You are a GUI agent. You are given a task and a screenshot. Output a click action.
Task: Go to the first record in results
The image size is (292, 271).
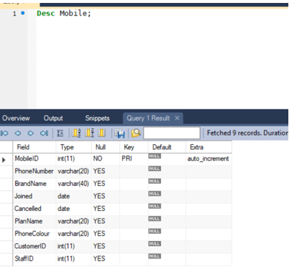click(4, 133)
